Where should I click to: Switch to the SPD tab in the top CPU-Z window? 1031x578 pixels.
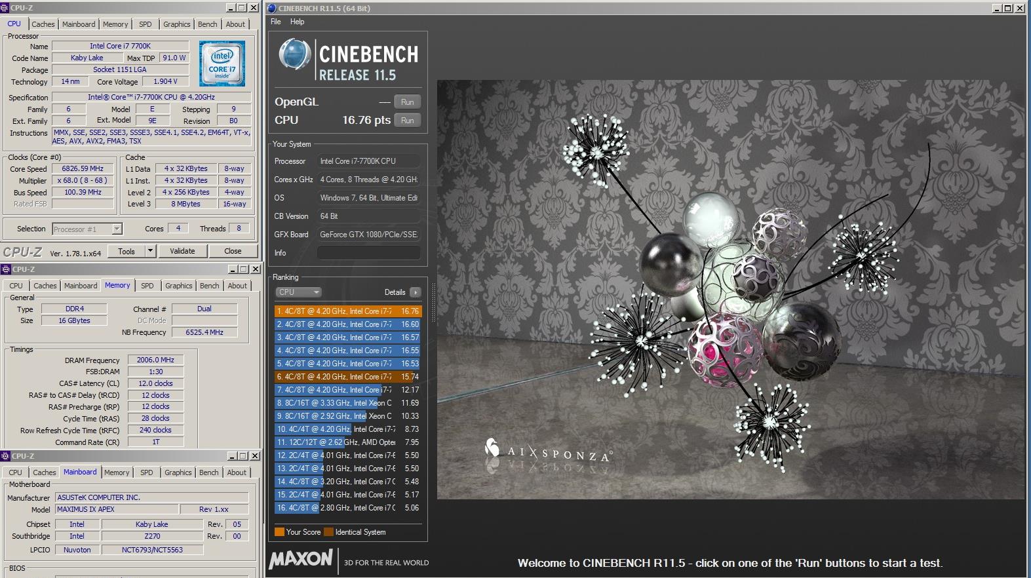pyautogui.click(x=146, y=24)
